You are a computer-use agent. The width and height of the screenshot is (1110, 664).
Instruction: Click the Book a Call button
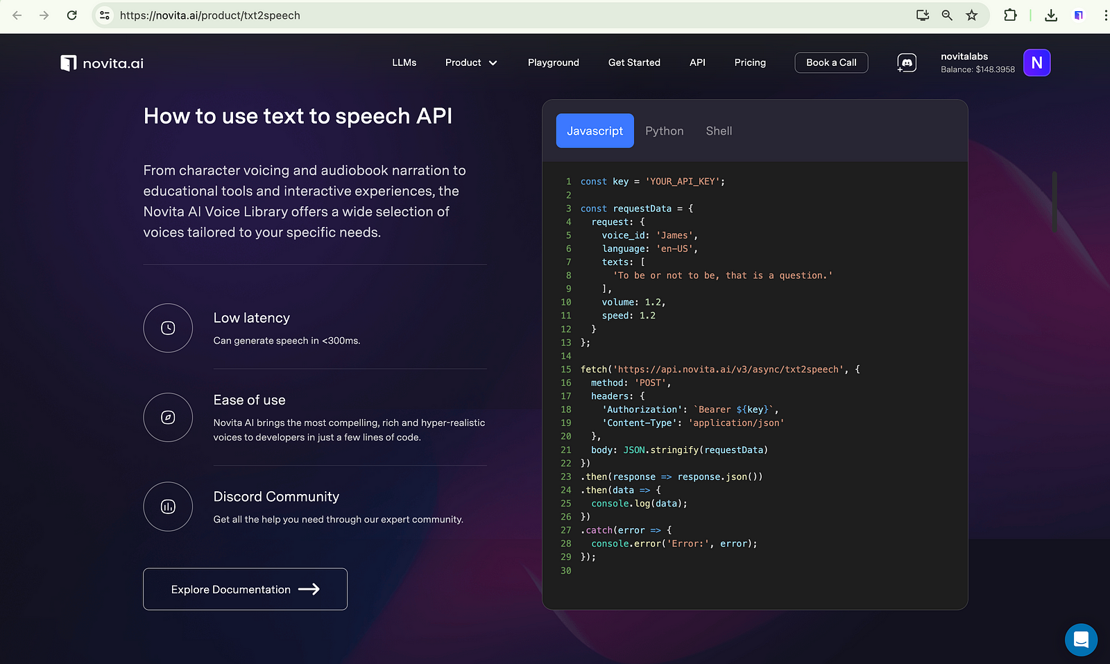[x=831, y=62]
